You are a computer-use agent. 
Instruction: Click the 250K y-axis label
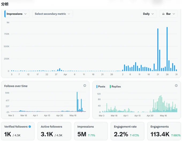(6, 59)
